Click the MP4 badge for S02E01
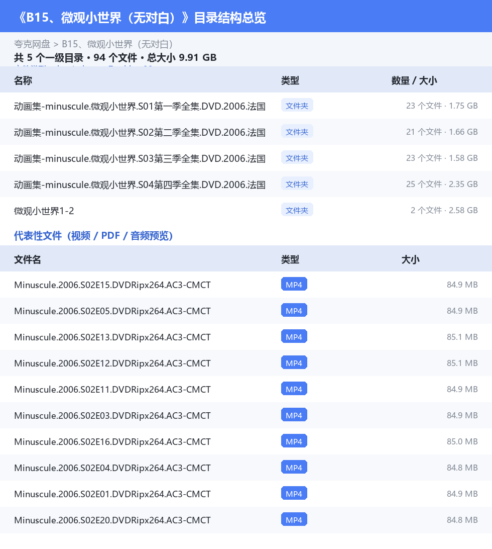The height and width of the screenshot is (549, 492). tap(294, 493)
